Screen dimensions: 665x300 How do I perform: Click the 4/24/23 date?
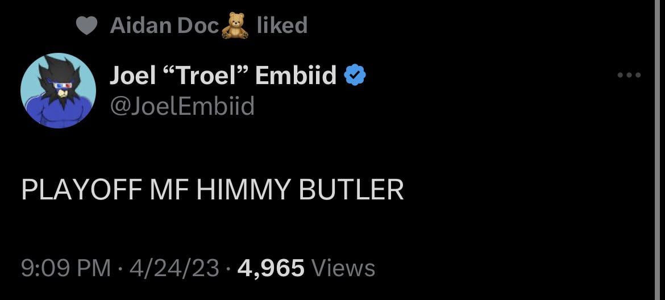pos(174,268)
